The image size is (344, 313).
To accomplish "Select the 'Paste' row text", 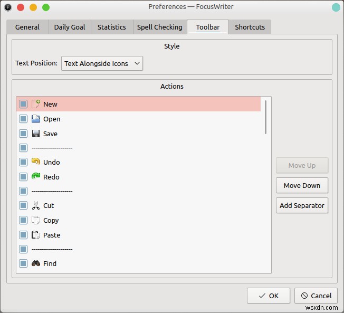I will pyautogui.click(x=52, y=235).
